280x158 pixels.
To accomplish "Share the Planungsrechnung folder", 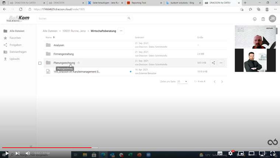I will (213, 63).
